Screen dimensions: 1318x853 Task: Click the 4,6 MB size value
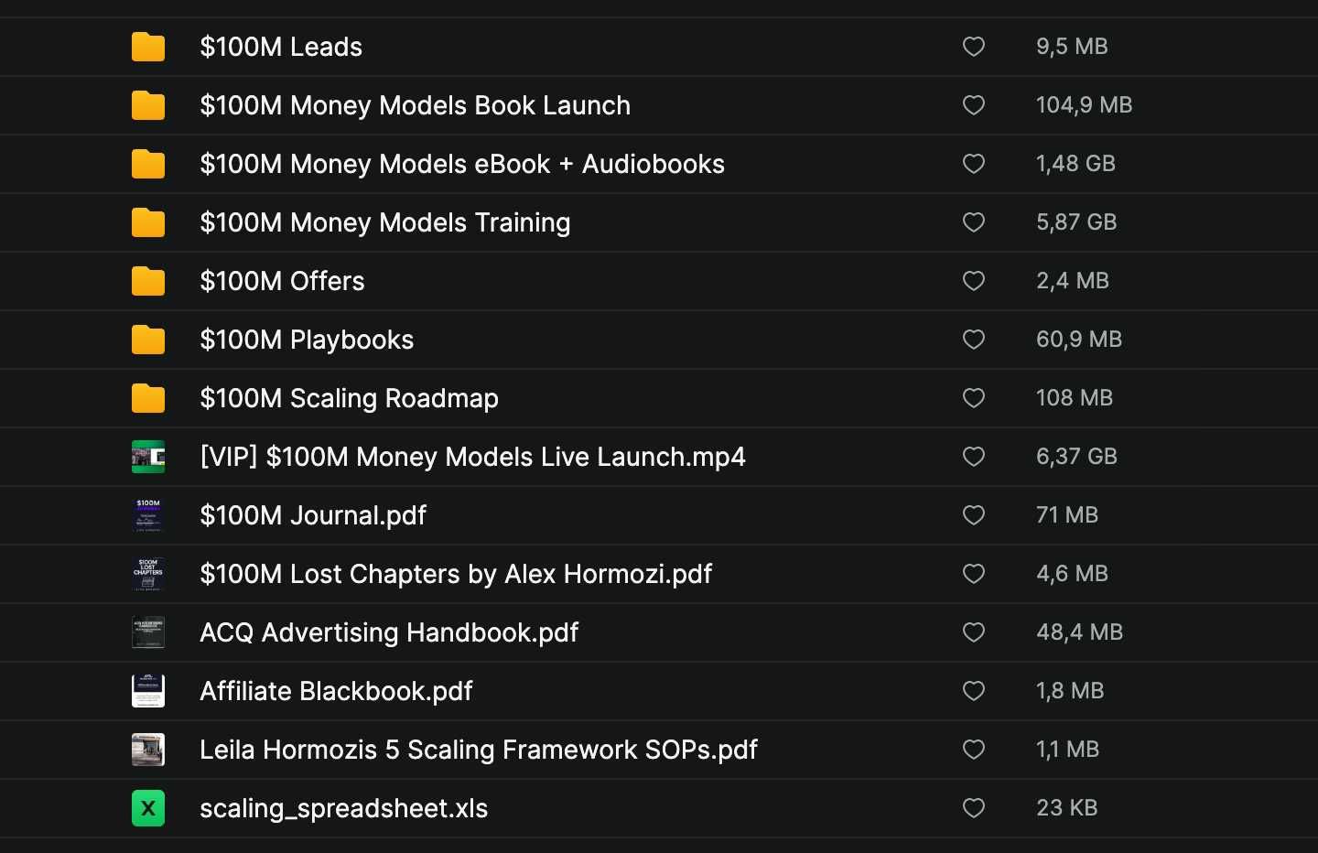pos(1072,574)
